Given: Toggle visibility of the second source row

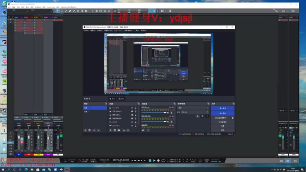Looking at the screenshot, I should click(x=132, y=111).
